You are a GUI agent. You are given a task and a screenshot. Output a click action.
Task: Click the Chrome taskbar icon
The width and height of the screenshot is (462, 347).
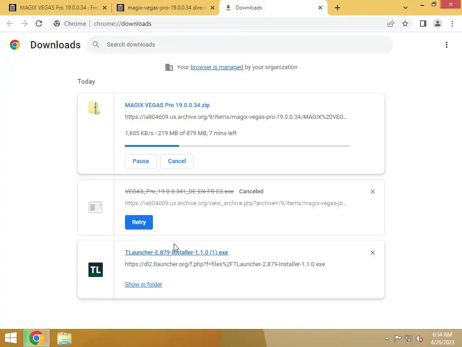pyautogui.click(x=37, y=338)
